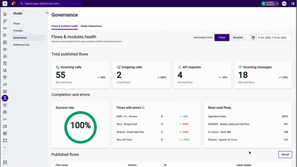This screenshot has height=167, width=297.
Task: Click 'Rhys - Simple Chat' flow
Action: click(127, 124)
